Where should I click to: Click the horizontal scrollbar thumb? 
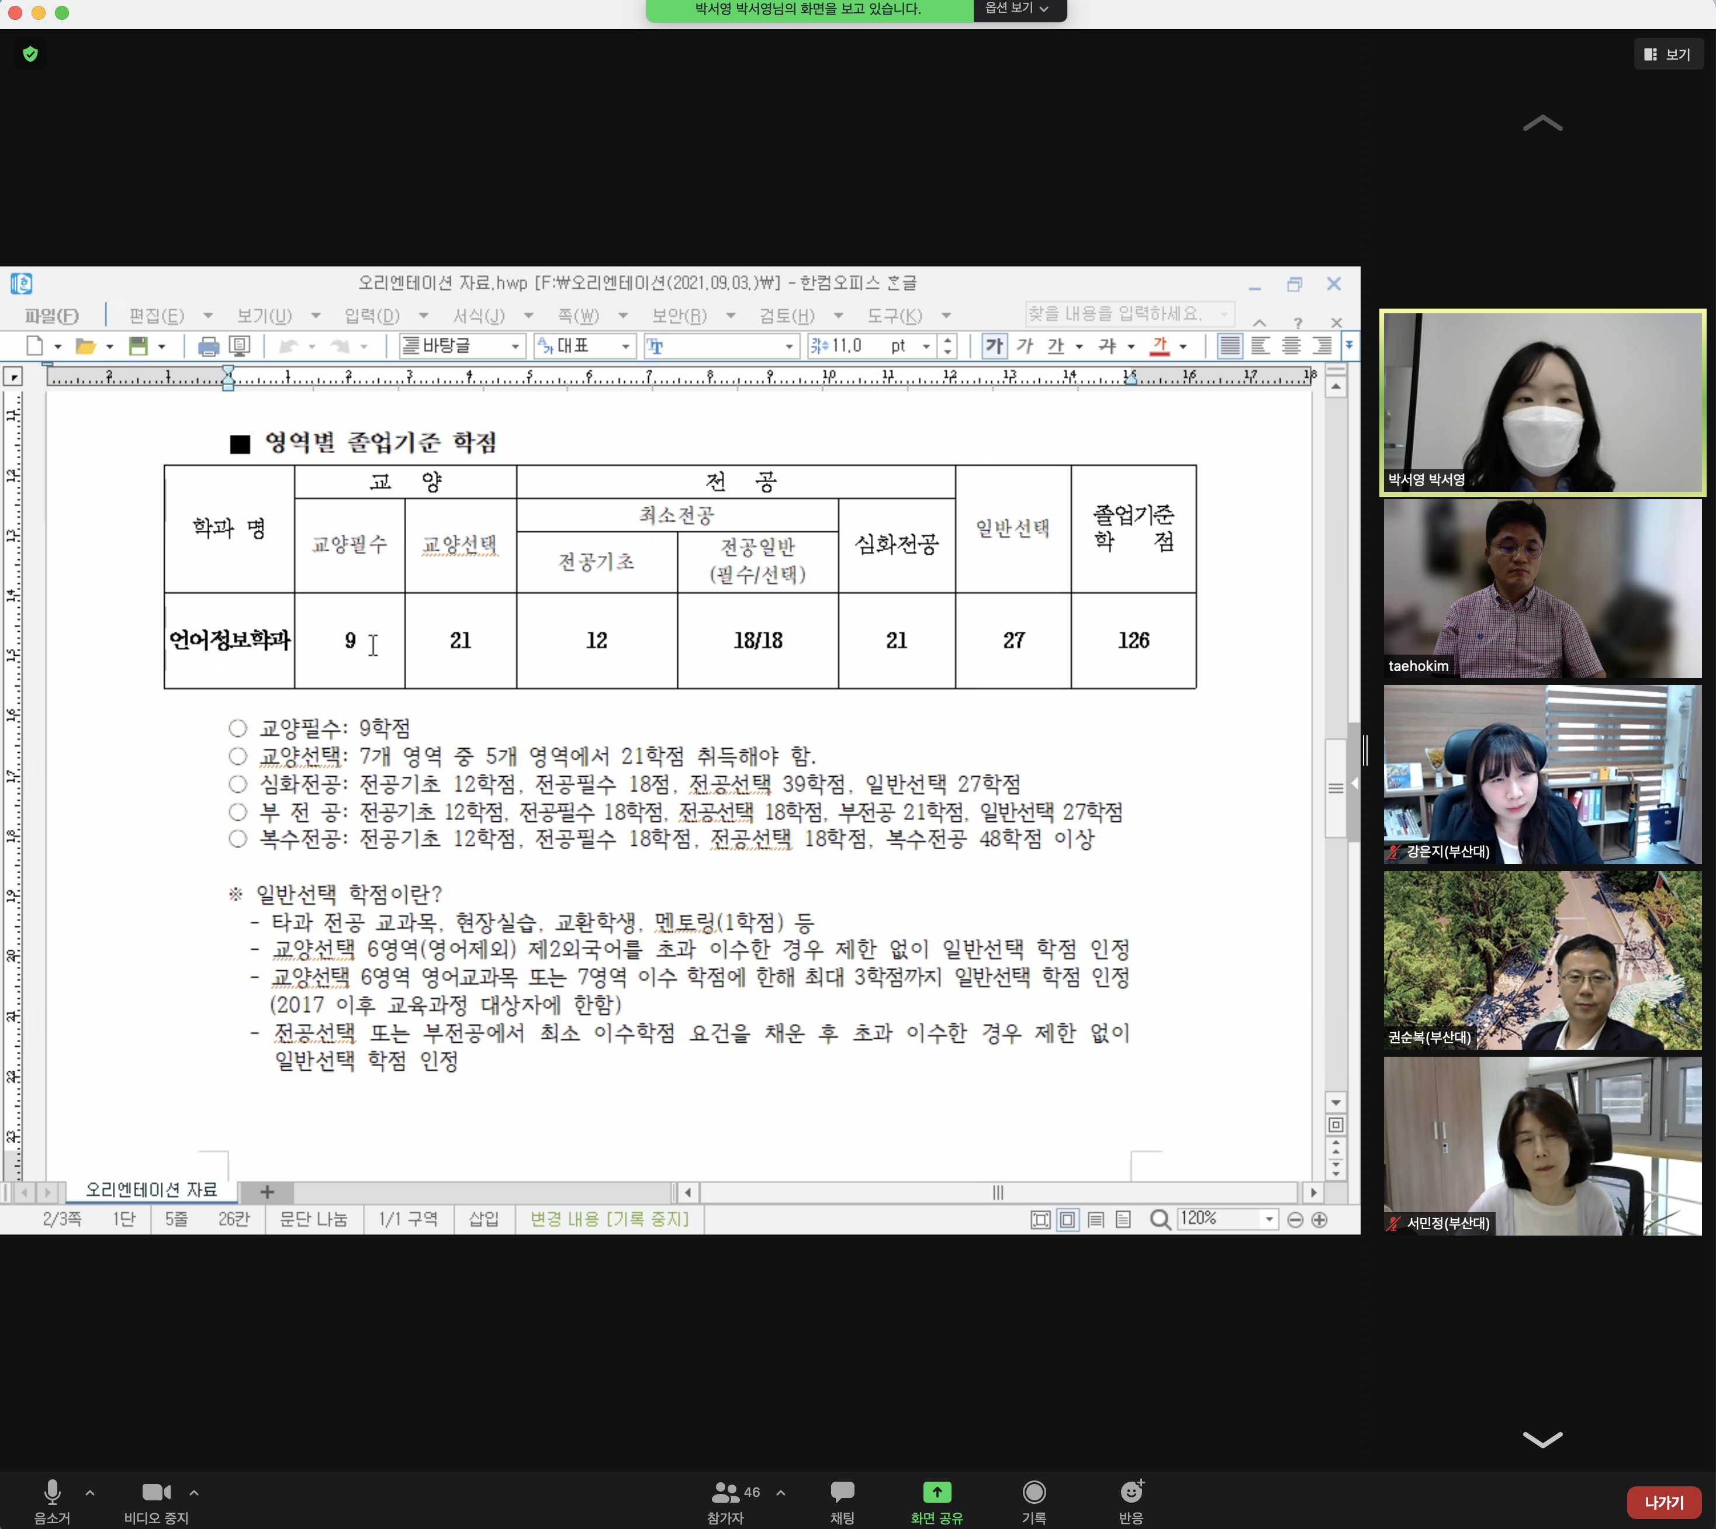coord(998,1192)
